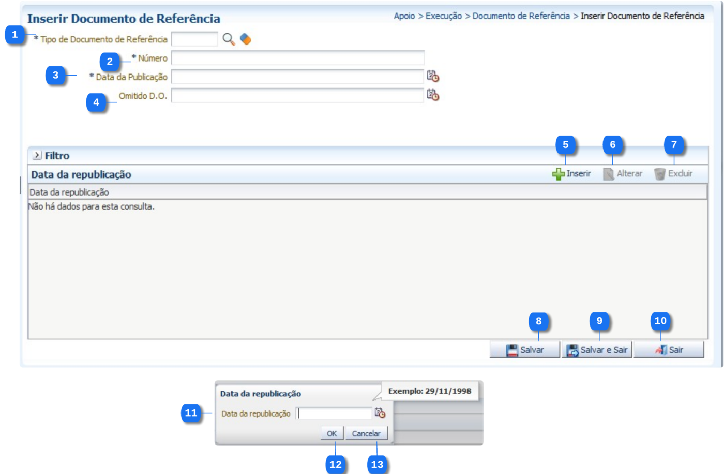This screenshot has width=724, height=474.
Task: Confirm dialog with OK button
Action: [x=331, y=434]
